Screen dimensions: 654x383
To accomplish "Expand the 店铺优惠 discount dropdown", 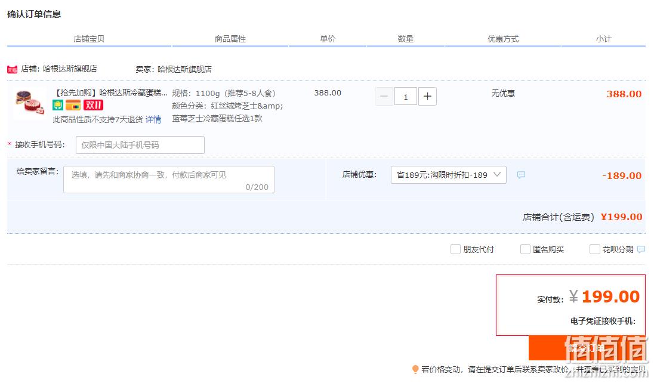I will point(448,175).
